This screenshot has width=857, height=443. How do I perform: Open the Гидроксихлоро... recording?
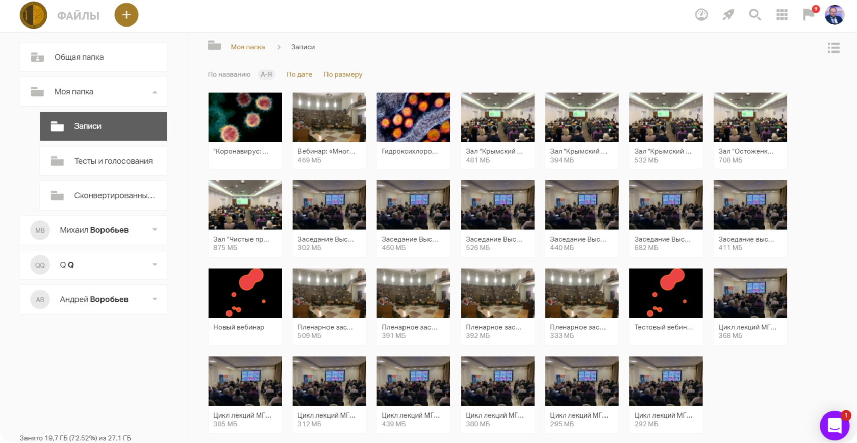[413, 130]
